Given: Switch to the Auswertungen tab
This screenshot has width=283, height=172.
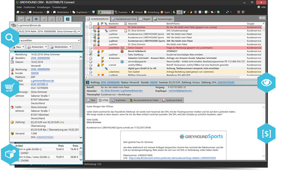Looking at the screenshot, I should tap(163, 19).
